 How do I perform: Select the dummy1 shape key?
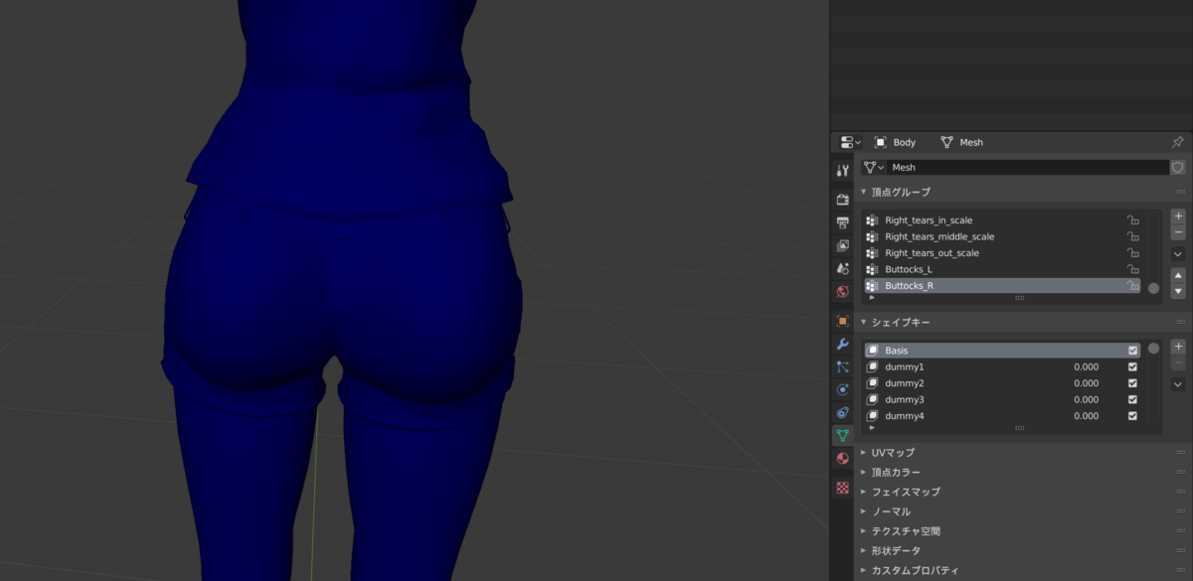point(1003,366)
